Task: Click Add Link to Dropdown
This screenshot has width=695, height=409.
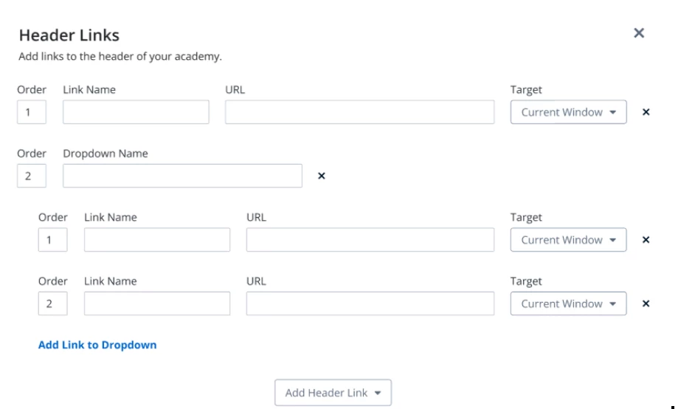Action: pyautogui.click(x=97, y=345)
